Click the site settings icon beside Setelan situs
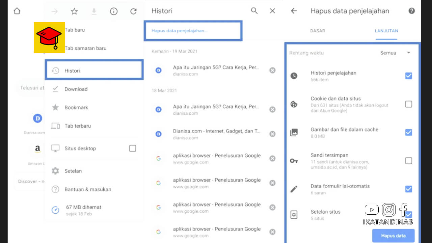 tap(294, 215)
